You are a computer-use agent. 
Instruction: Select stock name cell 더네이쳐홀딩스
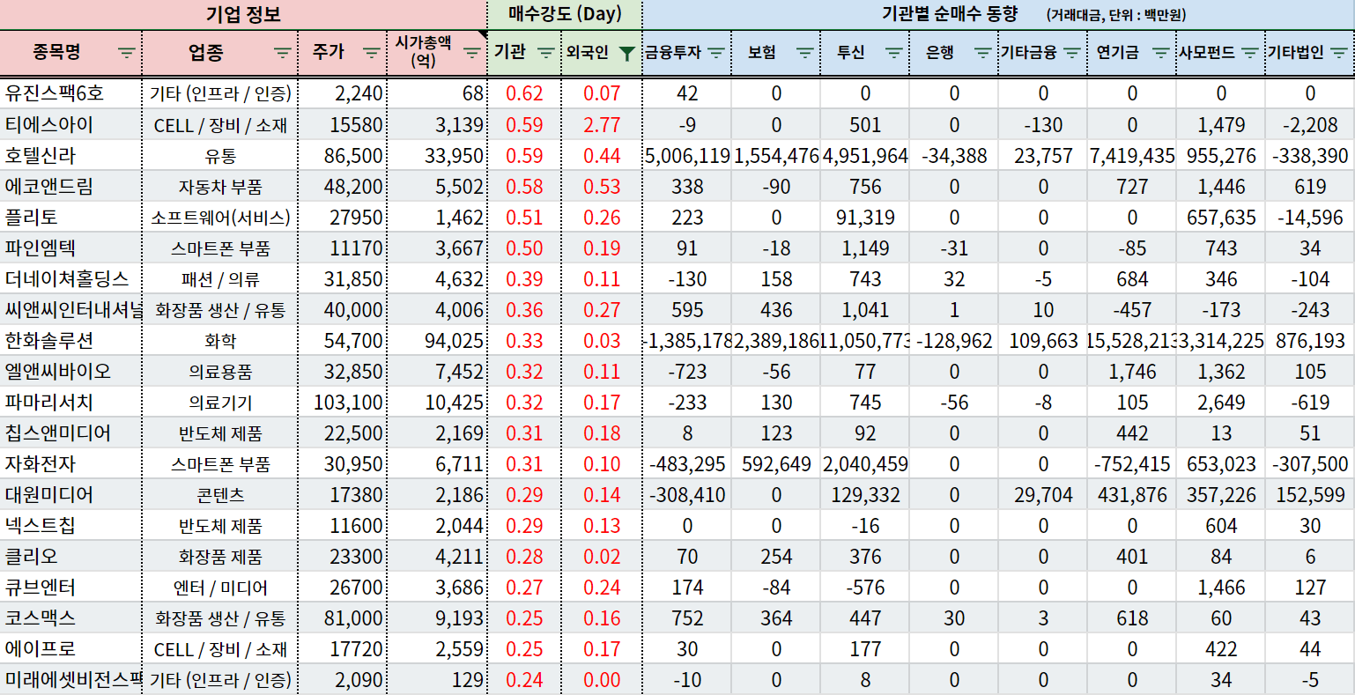tap(70, 278)
